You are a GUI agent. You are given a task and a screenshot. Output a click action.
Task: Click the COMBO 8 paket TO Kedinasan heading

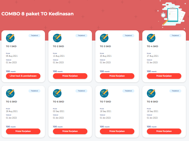38,14
